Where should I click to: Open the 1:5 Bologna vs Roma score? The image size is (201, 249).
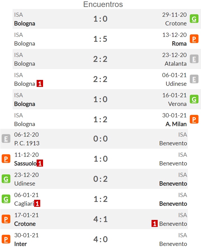[100, 39]
